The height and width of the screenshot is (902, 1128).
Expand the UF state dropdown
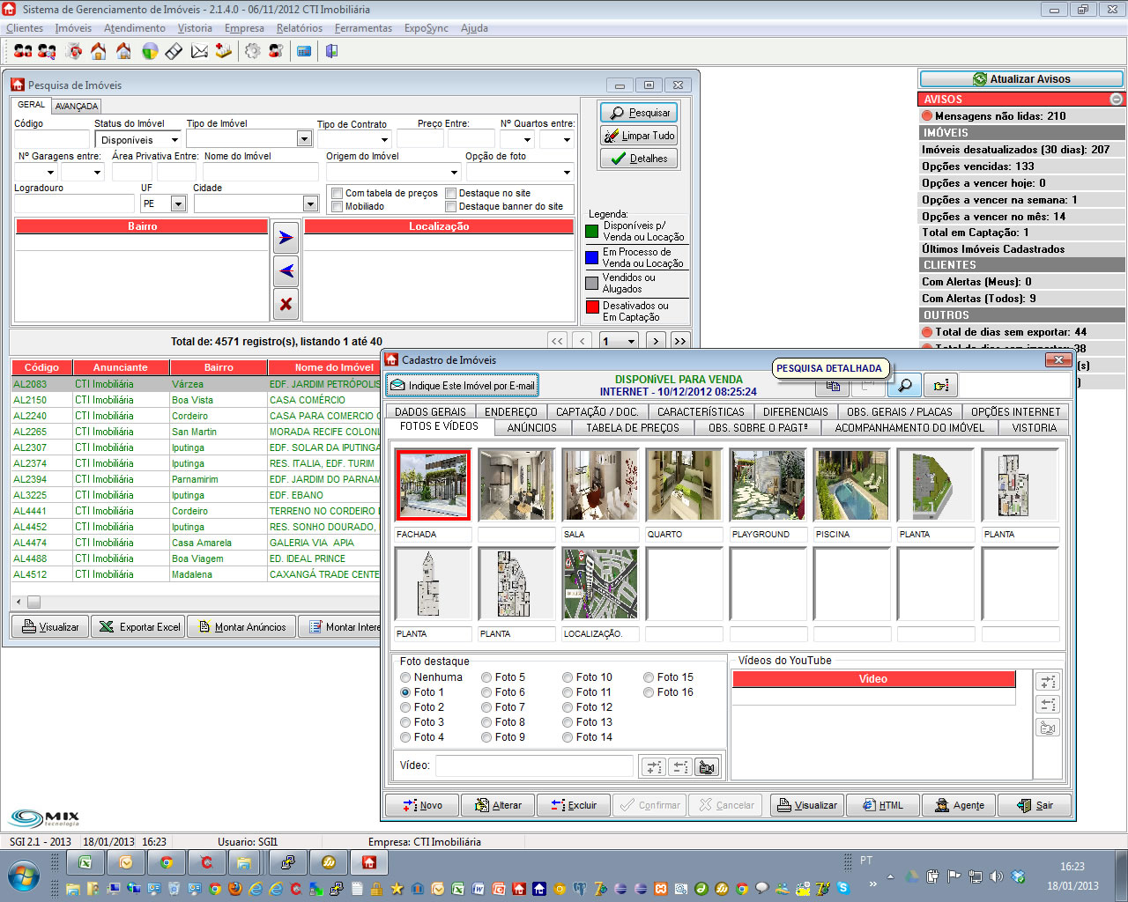[x=178, y=203]
